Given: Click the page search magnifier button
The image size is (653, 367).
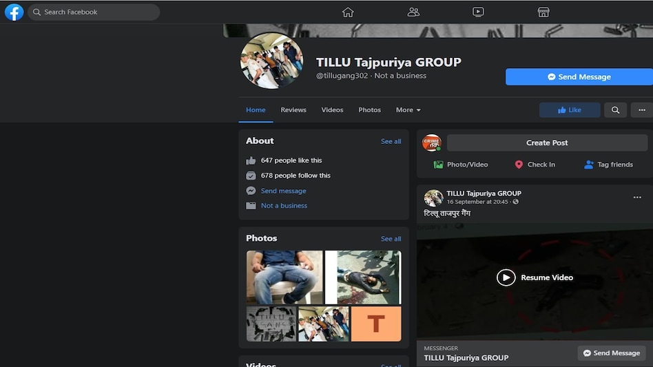Looking at the screenshot, I should click(x=615, y=110).
